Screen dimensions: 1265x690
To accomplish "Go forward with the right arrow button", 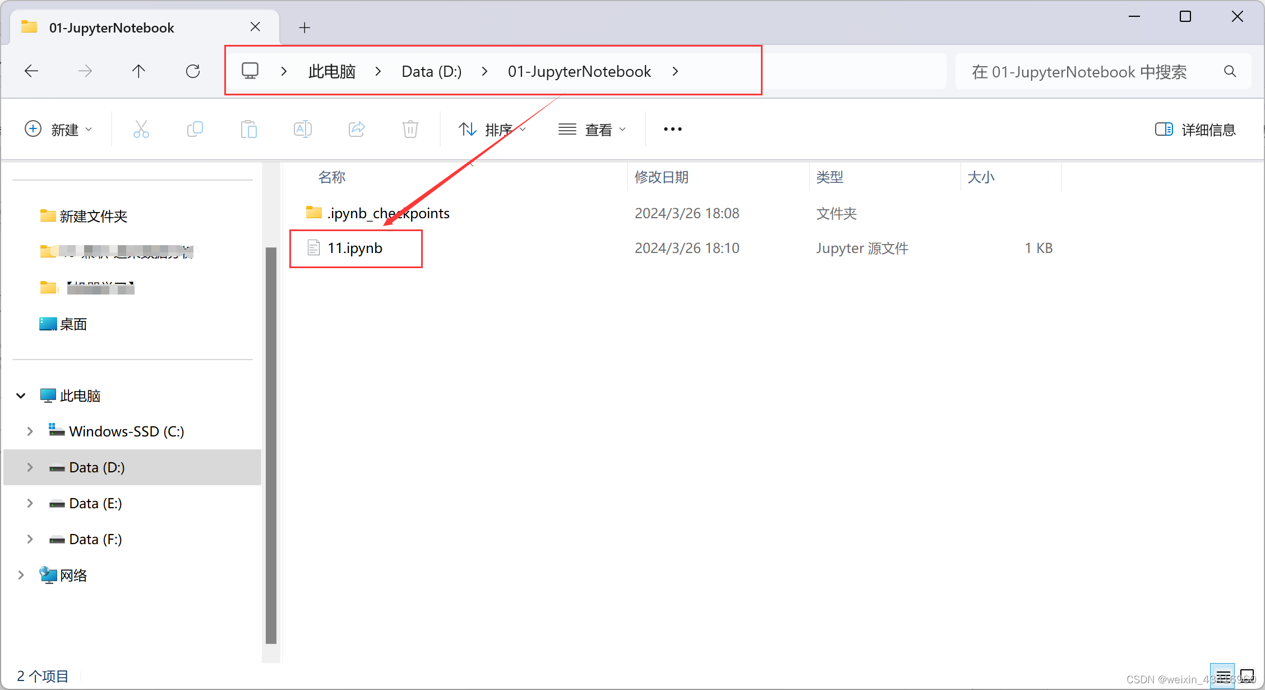I will (85, 71).
